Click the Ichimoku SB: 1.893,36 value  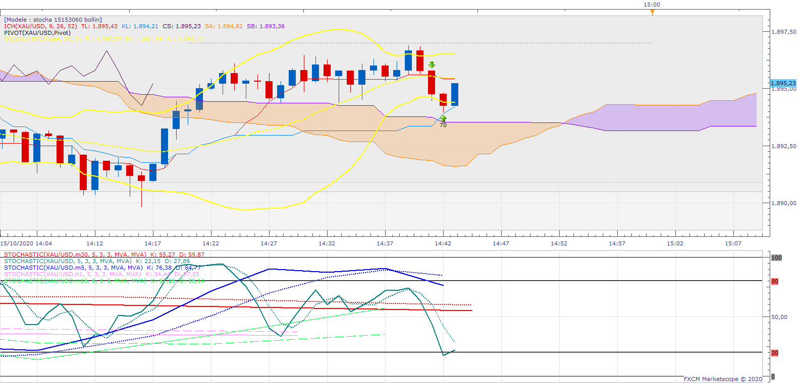pos(265,26)
